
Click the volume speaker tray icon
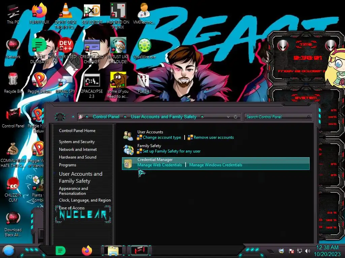click(308, 251)
